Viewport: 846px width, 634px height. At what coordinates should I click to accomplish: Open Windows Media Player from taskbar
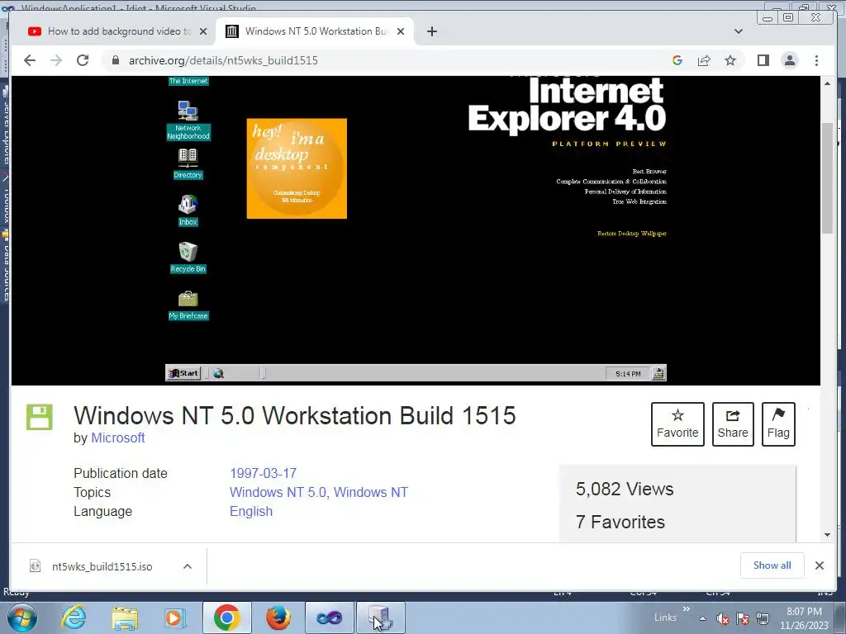coord(174,617)
